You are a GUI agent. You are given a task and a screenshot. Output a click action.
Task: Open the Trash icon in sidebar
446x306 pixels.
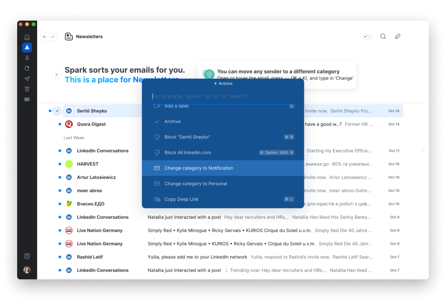click(x=27, y=89)
